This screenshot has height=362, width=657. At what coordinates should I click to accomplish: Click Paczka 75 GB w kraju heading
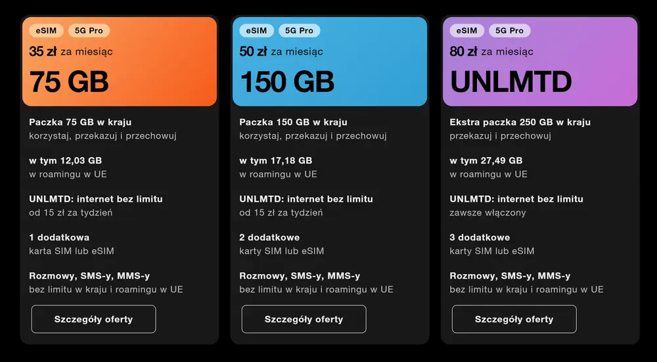pos(80,122)
